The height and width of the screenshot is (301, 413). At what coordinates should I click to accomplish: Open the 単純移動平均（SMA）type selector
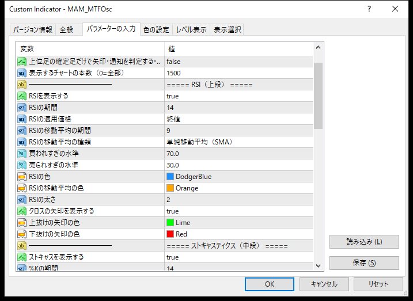239,142
